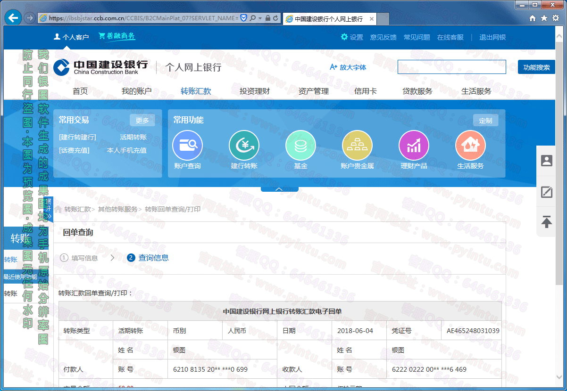Collapse the 常用功能 panel with the up chevron
Image resolution: width=567 pixels, height=391 pixels.
279,189
